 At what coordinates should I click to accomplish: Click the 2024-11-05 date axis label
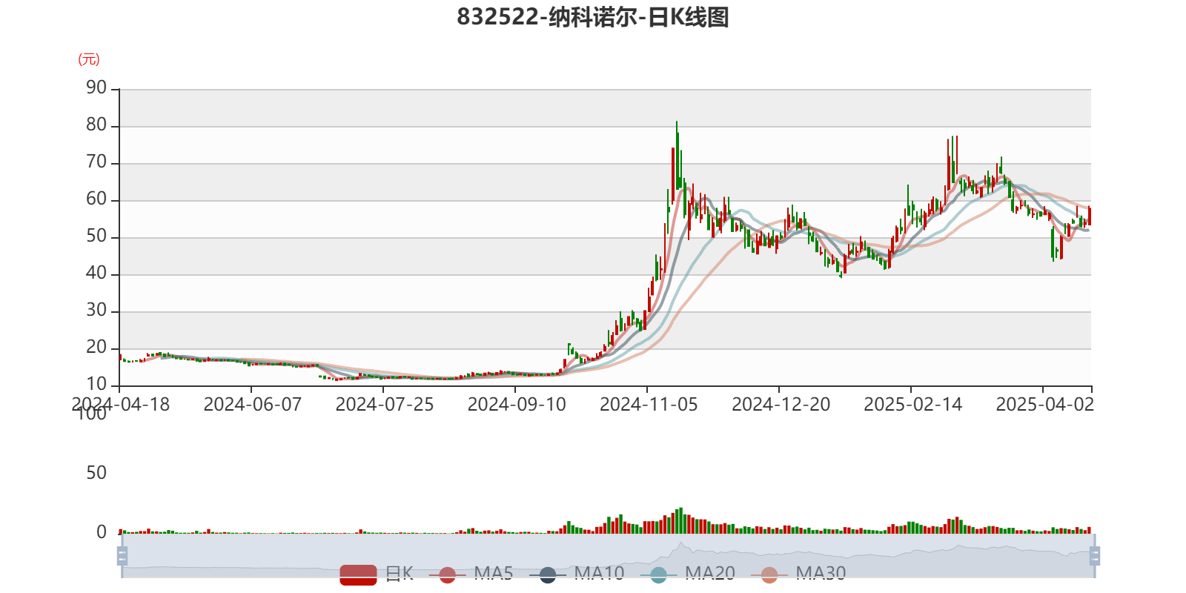tap(648, 404)
